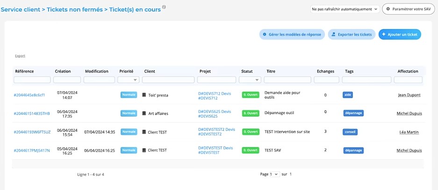This screenshot has height=190, width=438.
Task: Click modification date '07/04/2024 14:35'
Action: (x=100, y=132)
